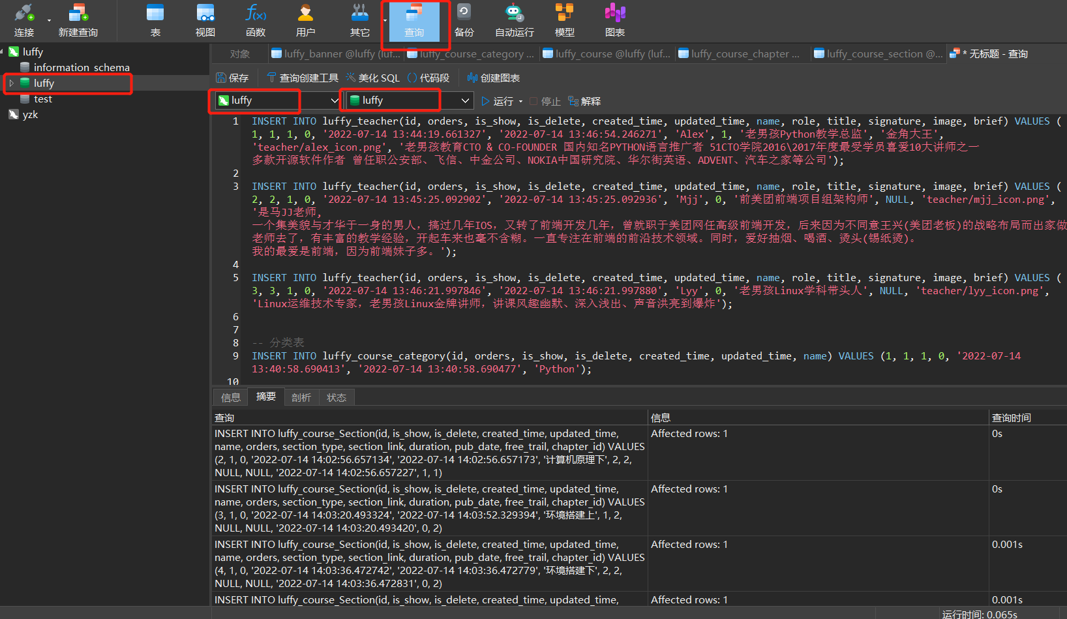Open the Profile (剖析) result tab
Screen dimensions: 1067x619
(x=301, y=397)
